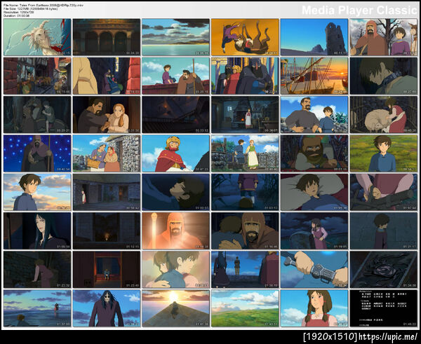
Task: Select the black end credits thumbnail
Action: [384, 308]
